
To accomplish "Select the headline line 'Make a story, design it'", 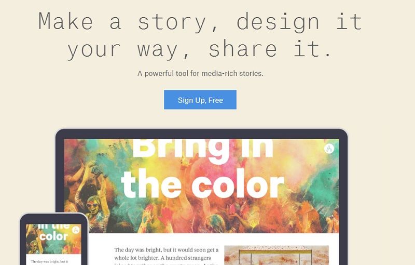I will pos(200,22).
